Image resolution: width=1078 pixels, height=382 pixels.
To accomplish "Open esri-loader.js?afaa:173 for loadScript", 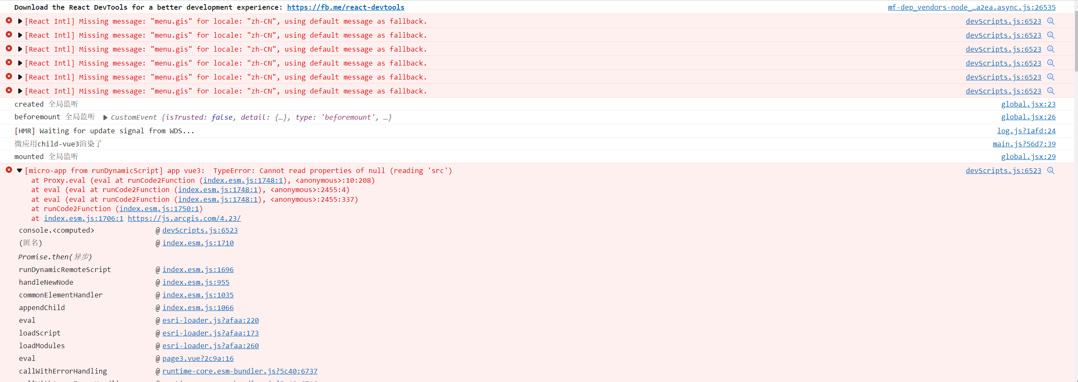I will tap(211, 333).
